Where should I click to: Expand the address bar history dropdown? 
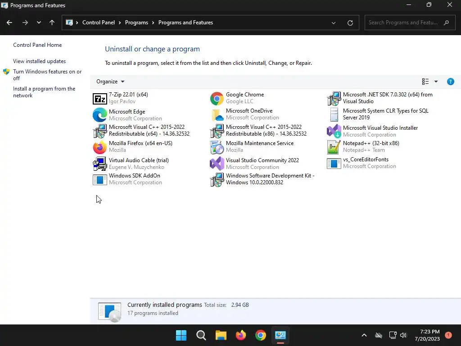(x=334, y=23)
